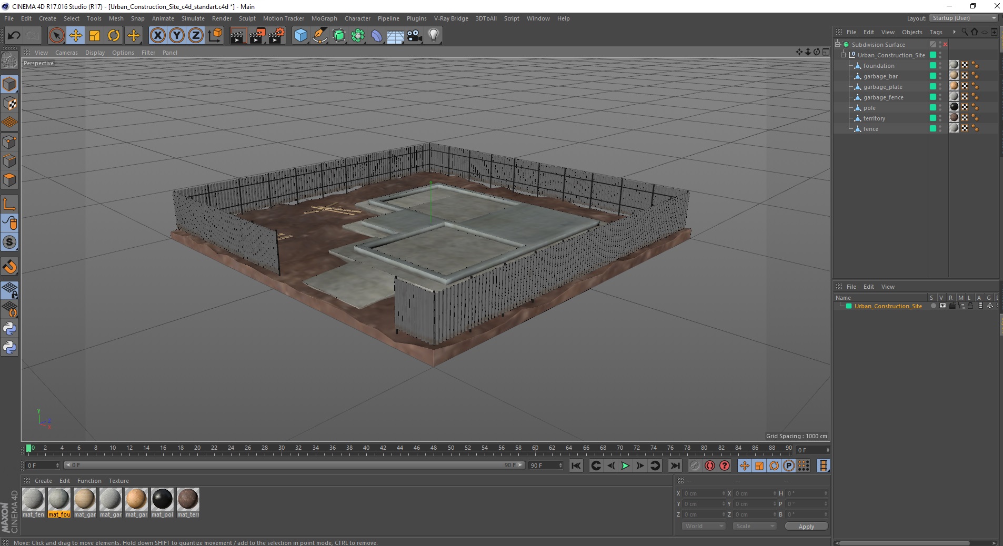Select Polygons mode cube icon
This screenshot has height=546, width=1003.
[x=9, y=180]
